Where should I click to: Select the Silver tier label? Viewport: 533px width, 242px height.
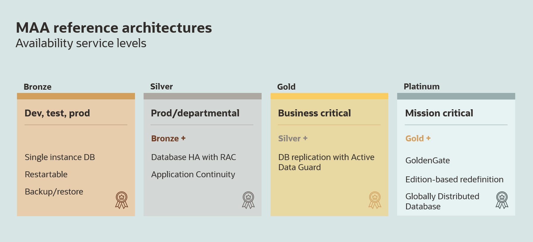click(161, 87)
